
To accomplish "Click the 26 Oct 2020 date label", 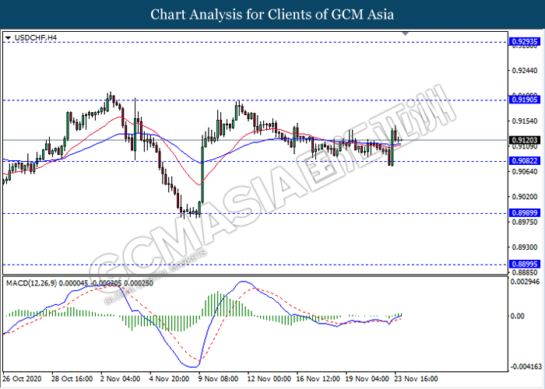I will coord(22,379).
